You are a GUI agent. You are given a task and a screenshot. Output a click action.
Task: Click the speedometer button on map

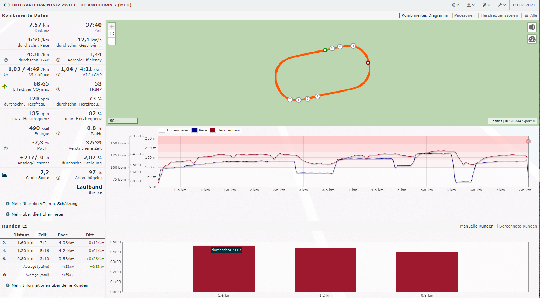click(532, 39)
